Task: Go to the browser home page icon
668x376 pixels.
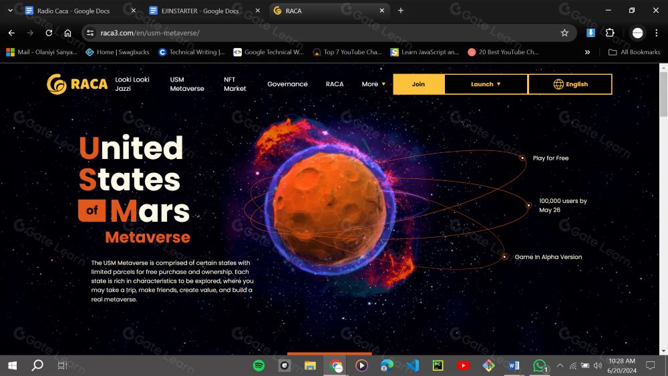Action: [x=67, y=33]
